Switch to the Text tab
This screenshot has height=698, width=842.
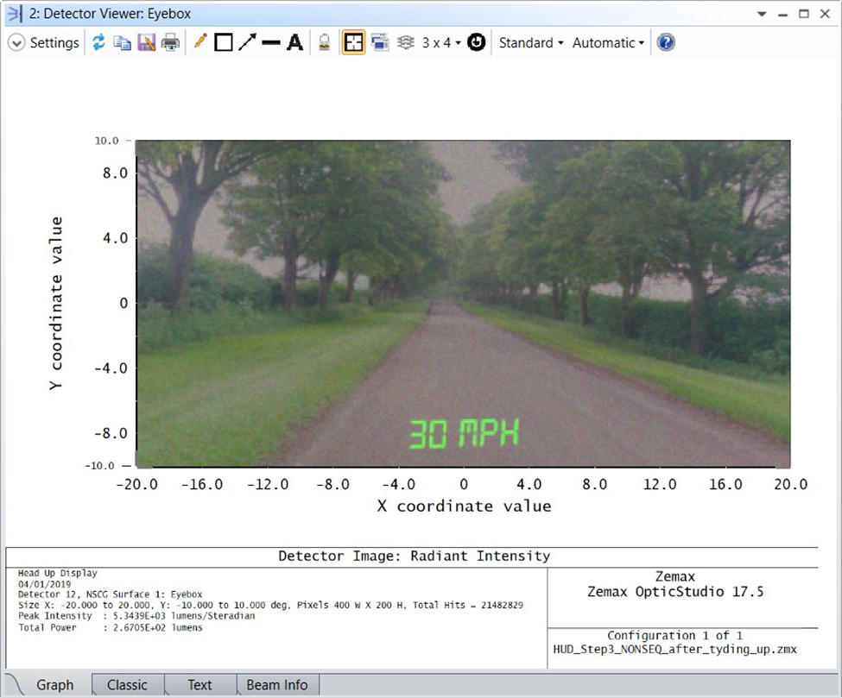pos(199,685)
